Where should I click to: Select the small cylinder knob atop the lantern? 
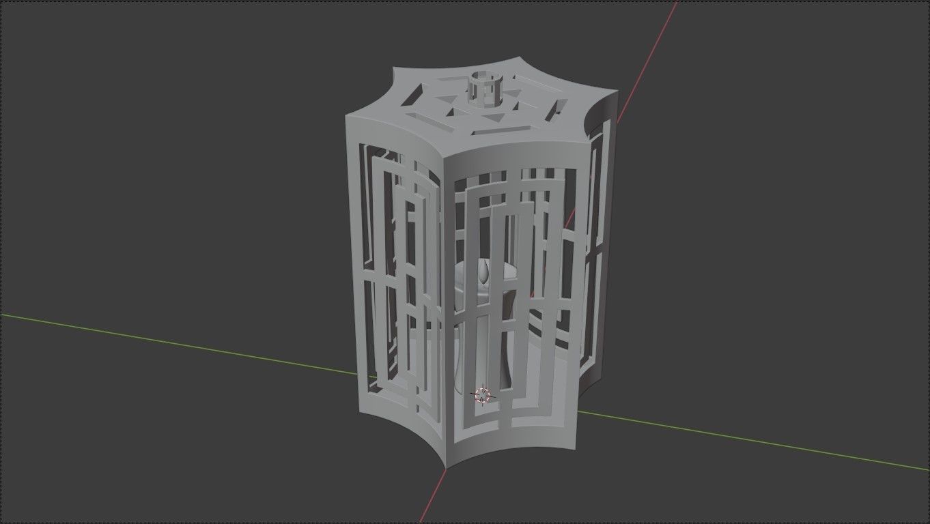click(x=487, y=91)
